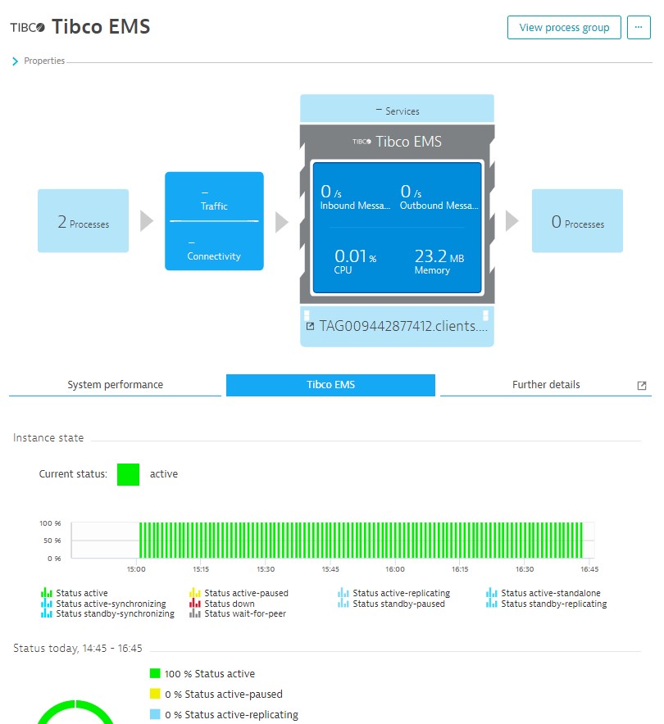
Task: Click the TIBCO logo inside the gray process tile
Action: click(362, 142)
